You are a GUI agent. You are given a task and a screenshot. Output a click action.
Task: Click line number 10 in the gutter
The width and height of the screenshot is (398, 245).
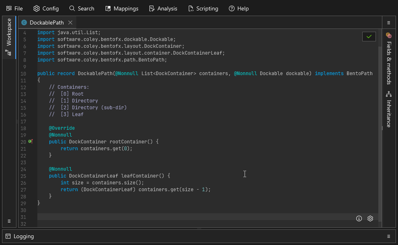(23, 73)
